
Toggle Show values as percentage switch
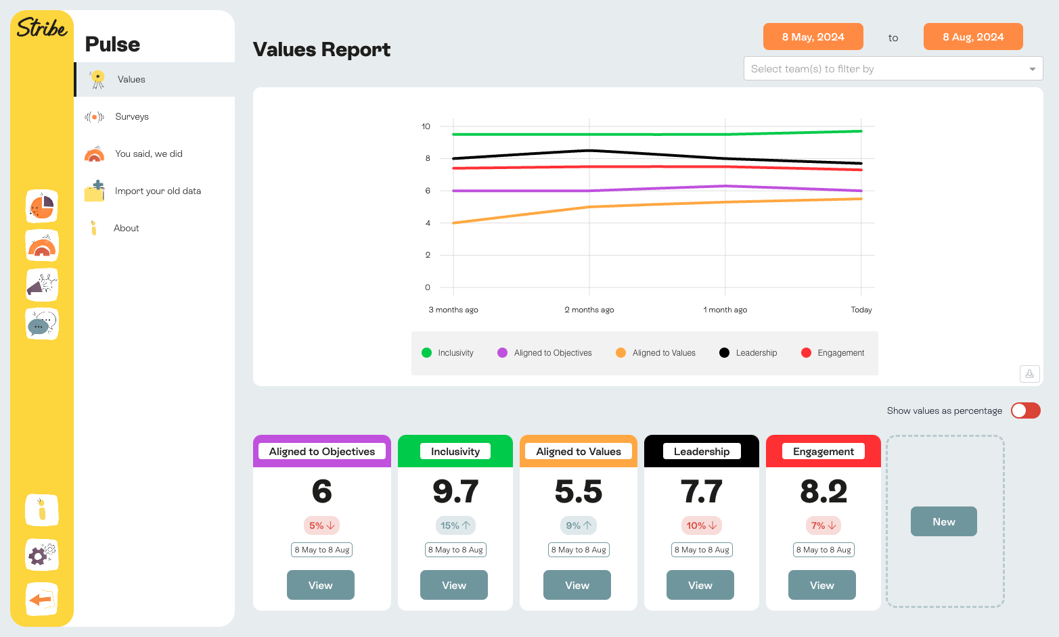tap(1025, 410)
